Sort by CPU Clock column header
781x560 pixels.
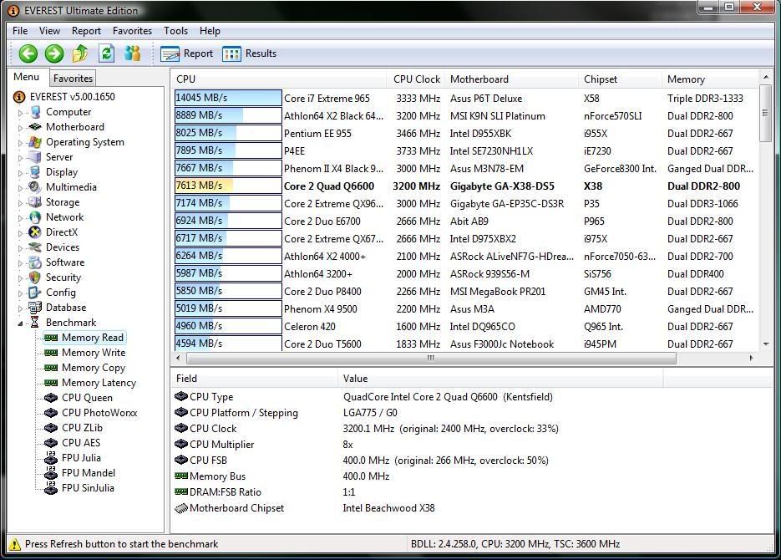(x=416, y=79)
